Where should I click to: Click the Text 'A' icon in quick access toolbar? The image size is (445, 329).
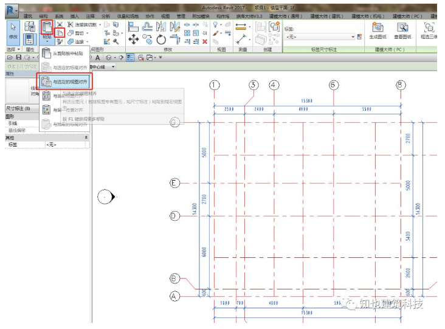98,58
